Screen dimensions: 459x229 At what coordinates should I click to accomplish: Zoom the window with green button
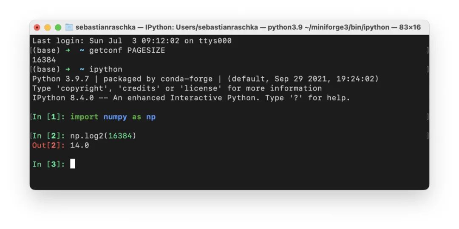[58, 27]
